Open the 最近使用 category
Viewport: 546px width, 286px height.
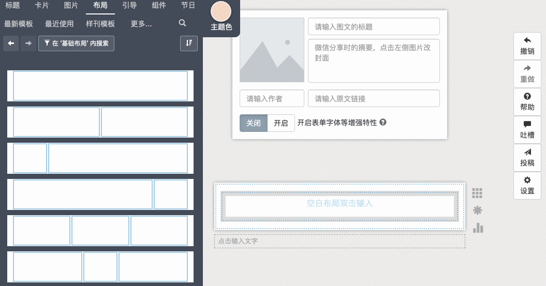[x=59, y=24]
